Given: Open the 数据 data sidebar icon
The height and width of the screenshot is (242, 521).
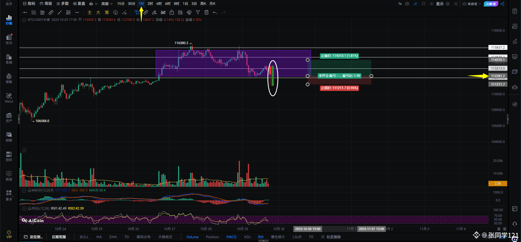Looking at the screenshot, I should [9, 176].
